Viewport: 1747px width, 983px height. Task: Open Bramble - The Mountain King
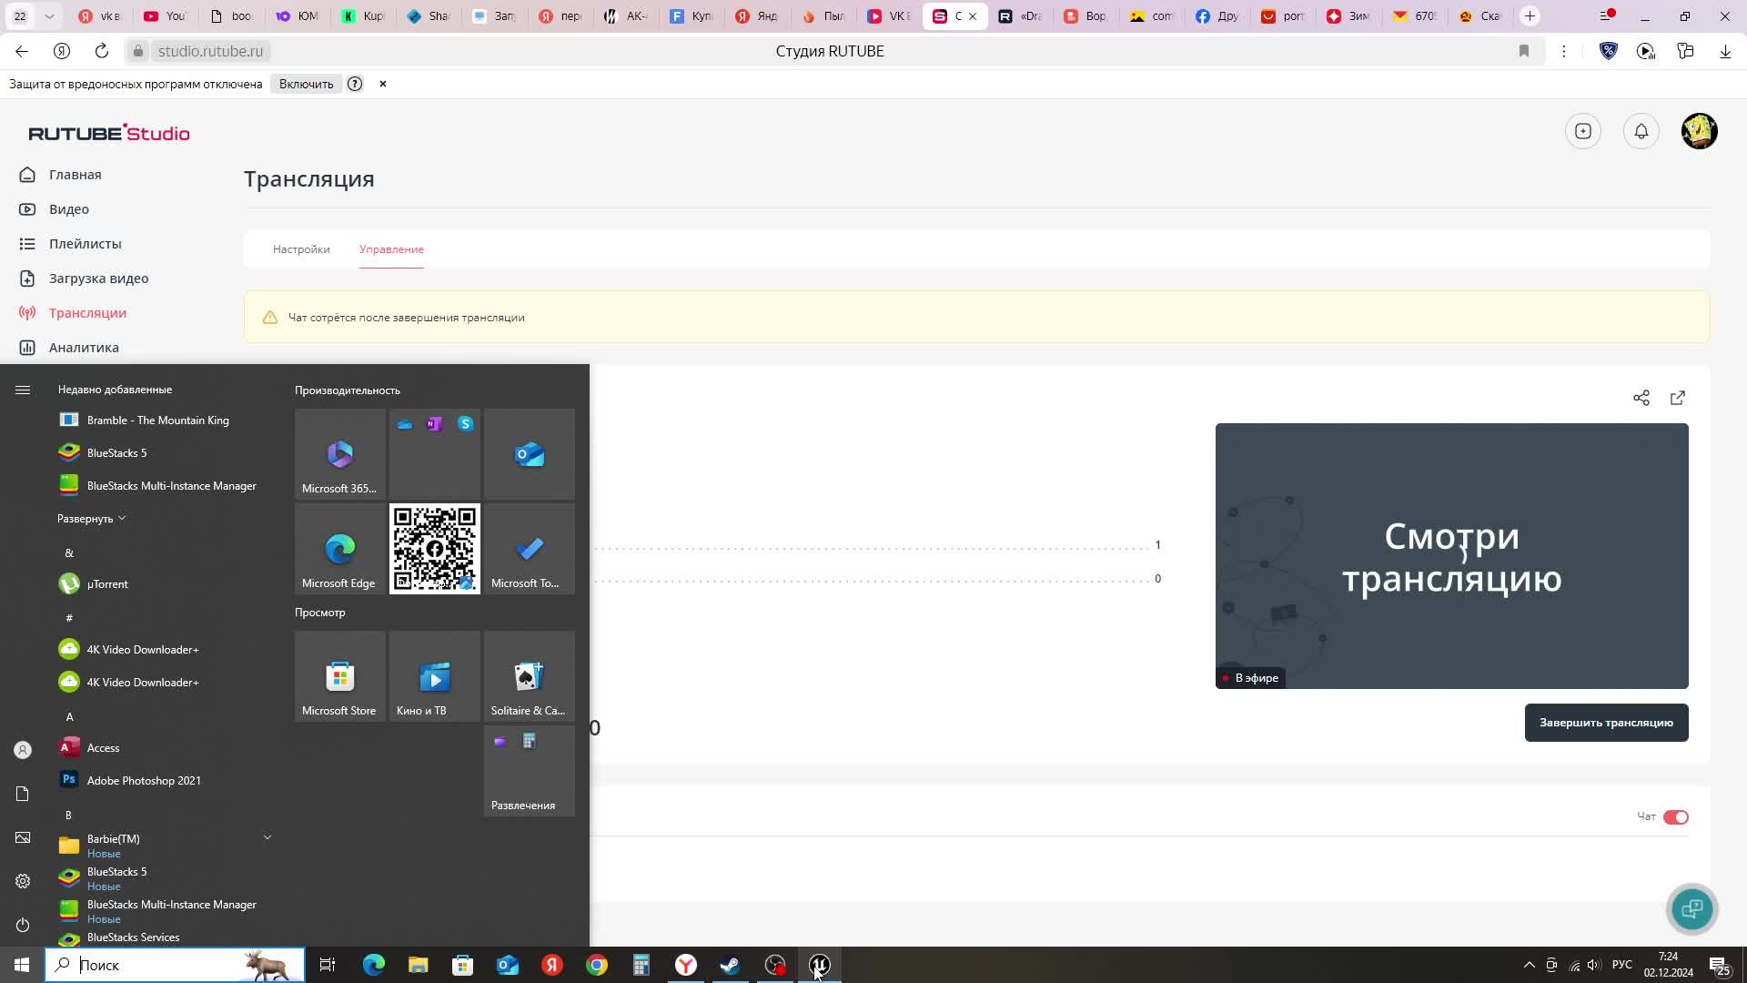[x=157, y=421]
